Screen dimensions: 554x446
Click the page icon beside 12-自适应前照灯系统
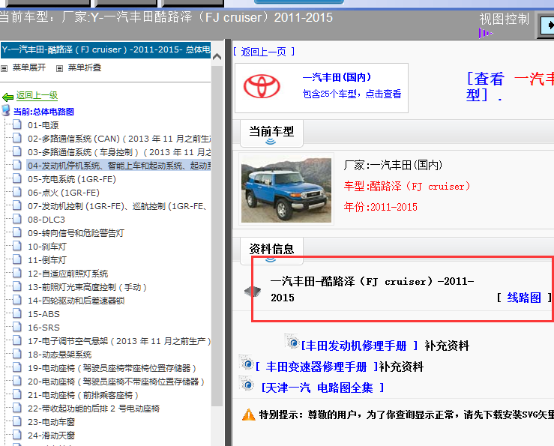(x=16, y=273)
